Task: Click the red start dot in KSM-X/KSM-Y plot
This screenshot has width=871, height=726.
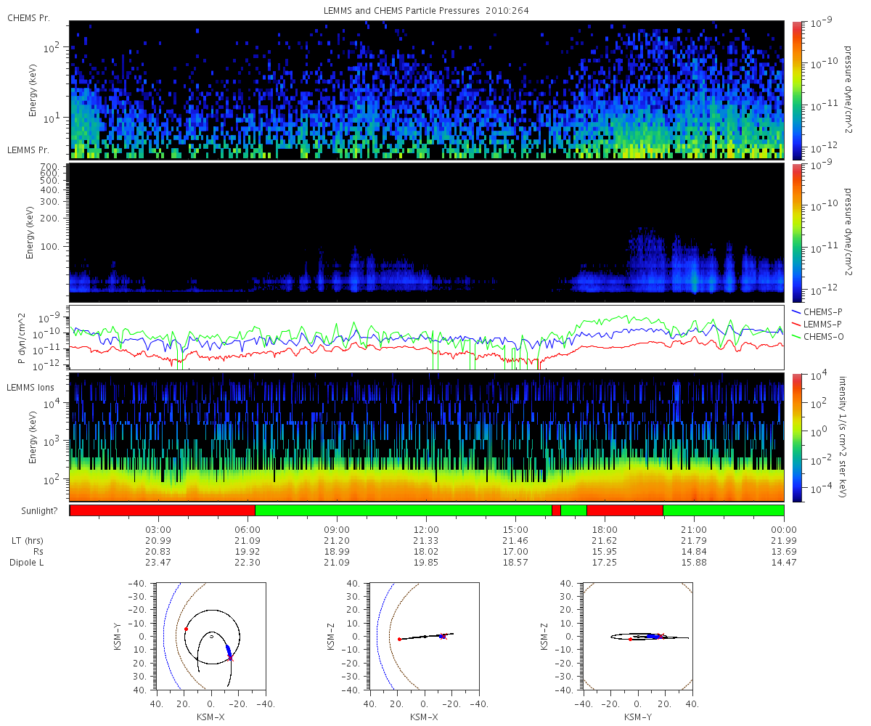Action: [x=186, y=629]
